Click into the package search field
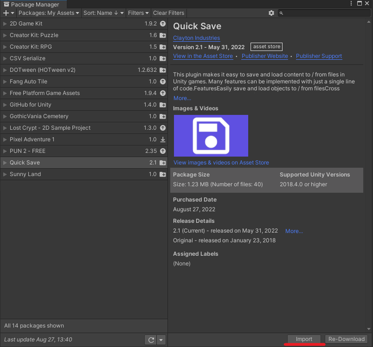 click(324, 13)
